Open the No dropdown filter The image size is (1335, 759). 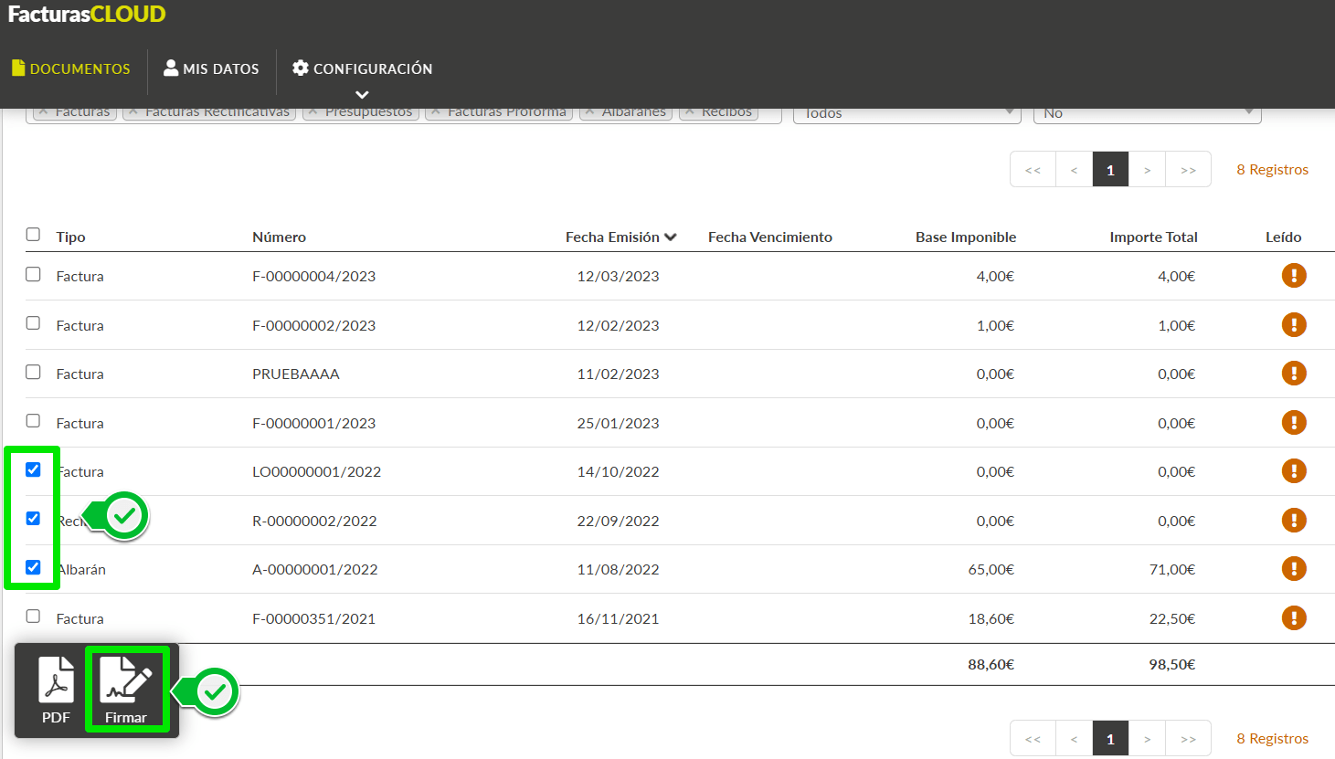pyautogui.click(x=1147, y=113)
